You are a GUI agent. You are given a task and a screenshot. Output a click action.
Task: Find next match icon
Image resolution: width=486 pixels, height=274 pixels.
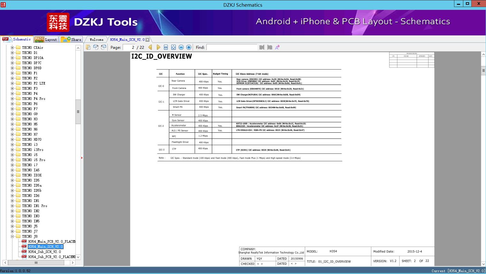pos(270,47)
